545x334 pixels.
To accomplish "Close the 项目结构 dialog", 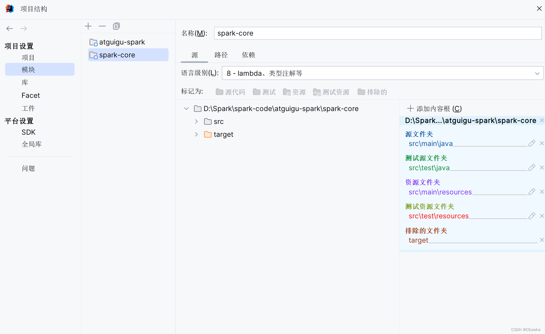I will point(539,9).
